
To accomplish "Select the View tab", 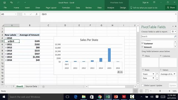I will 100,7.
